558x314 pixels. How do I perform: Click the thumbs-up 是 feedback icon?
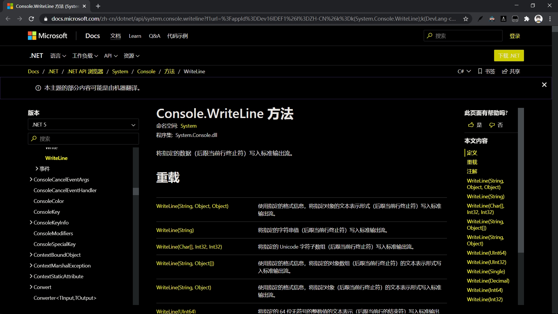point(471,125)
